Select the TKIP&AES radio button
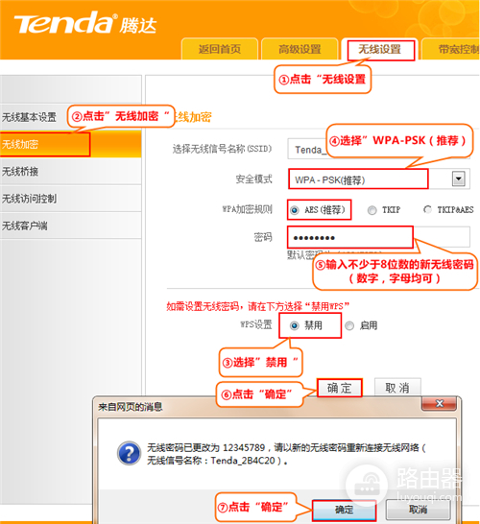480x524 pixels. [x=427, y=209]
